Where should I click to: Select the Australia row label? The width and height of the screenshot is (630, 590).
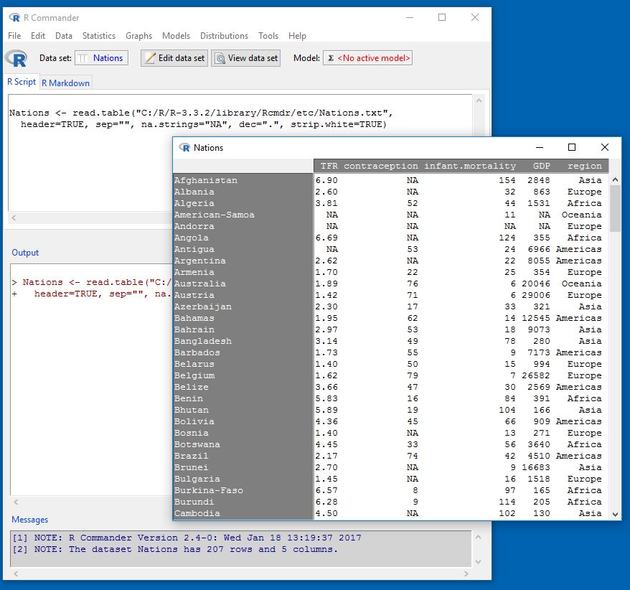click(199, 284)
